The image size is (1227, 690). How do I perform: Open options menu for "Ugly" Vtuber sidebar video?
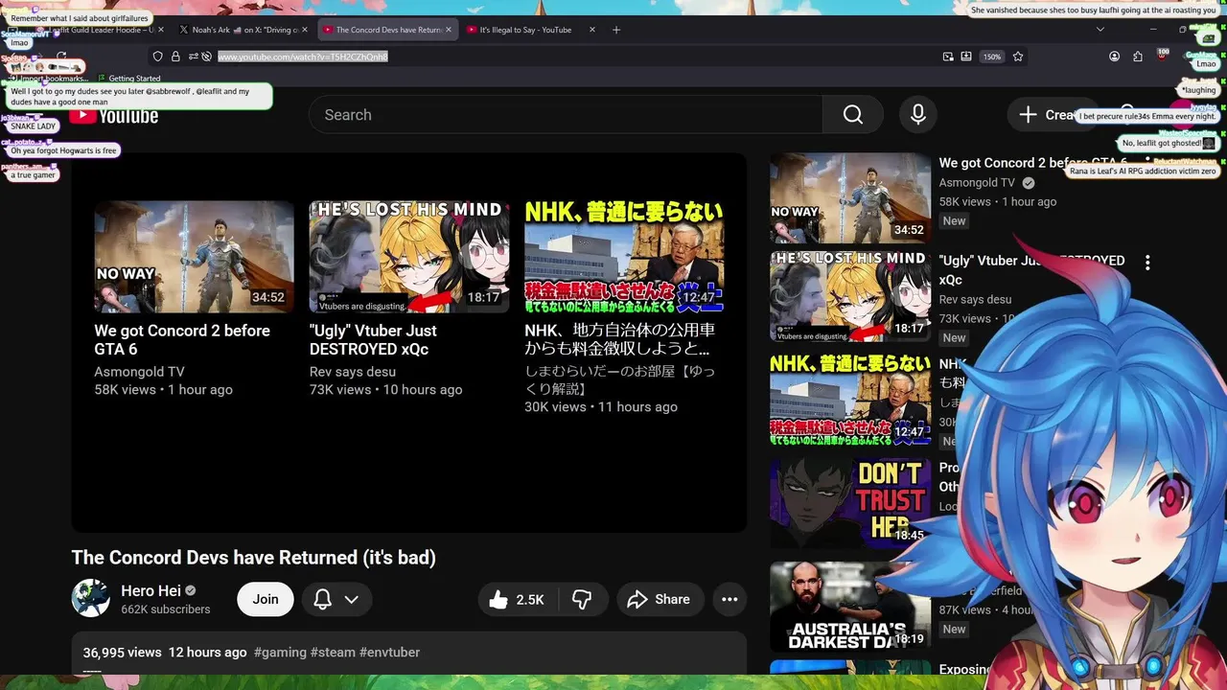tap(1147, 262)
